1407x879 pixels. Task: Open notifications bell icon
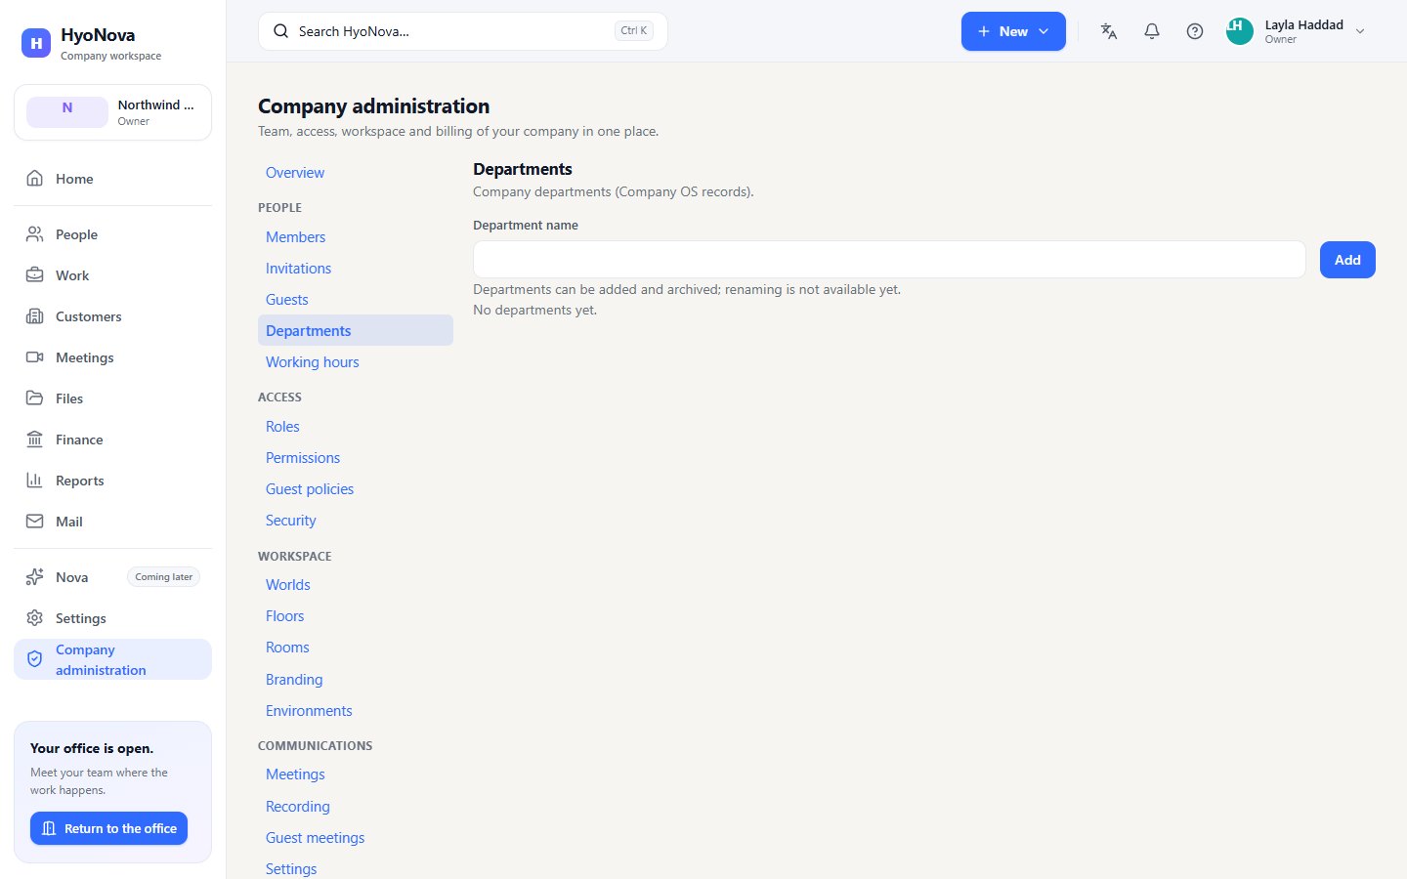[x=1152, y=31]
